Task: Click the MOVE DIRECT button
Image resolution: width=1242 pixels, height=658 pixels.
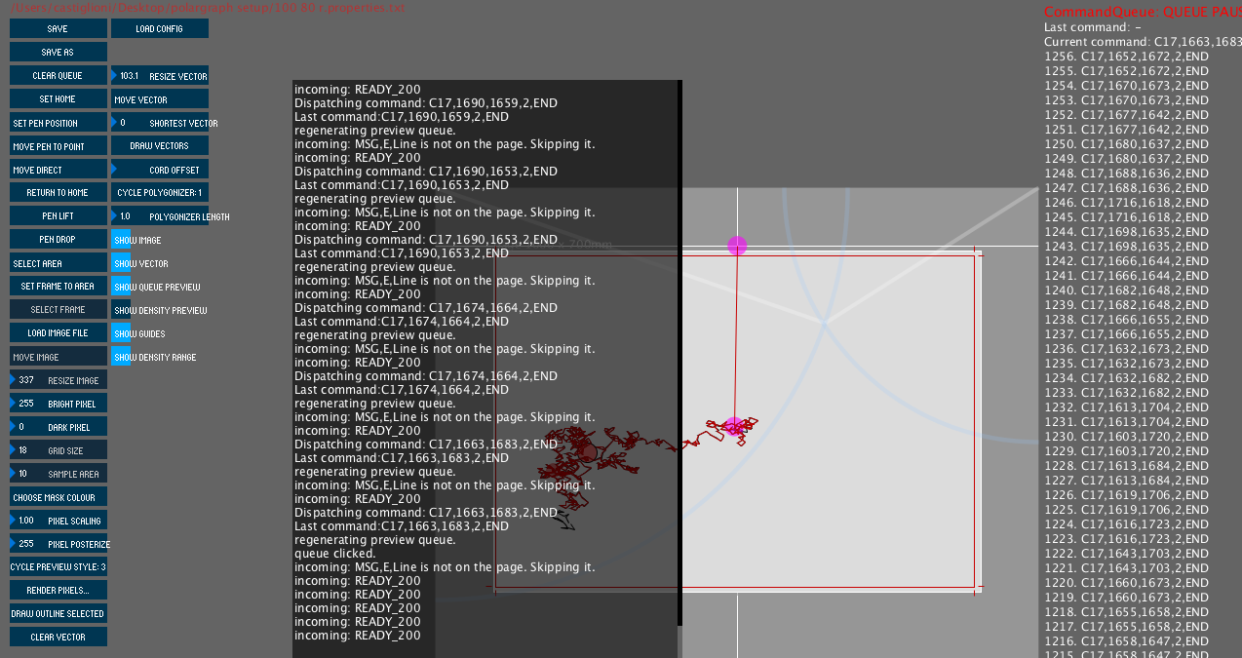Action: (x=58, y=170)
